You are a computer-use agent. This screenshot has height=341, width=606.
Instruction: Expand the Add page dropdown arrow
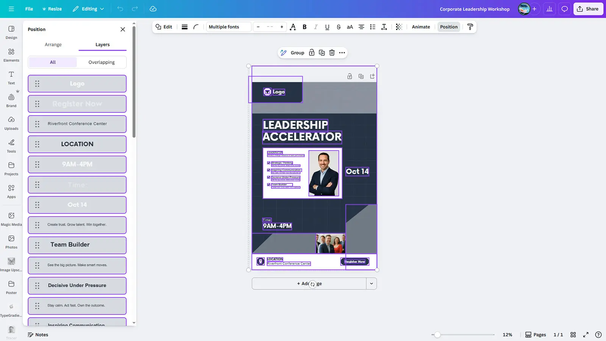371,283
